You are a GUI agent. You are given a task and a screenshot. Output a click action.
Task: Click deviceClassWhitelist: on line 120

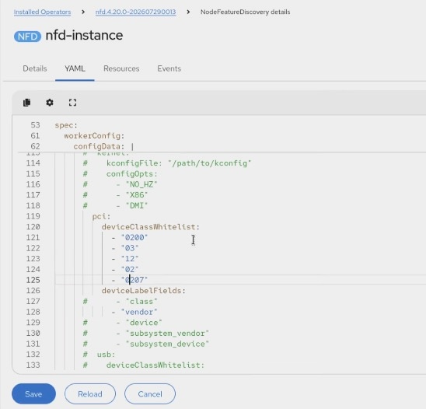pos(151,227)
